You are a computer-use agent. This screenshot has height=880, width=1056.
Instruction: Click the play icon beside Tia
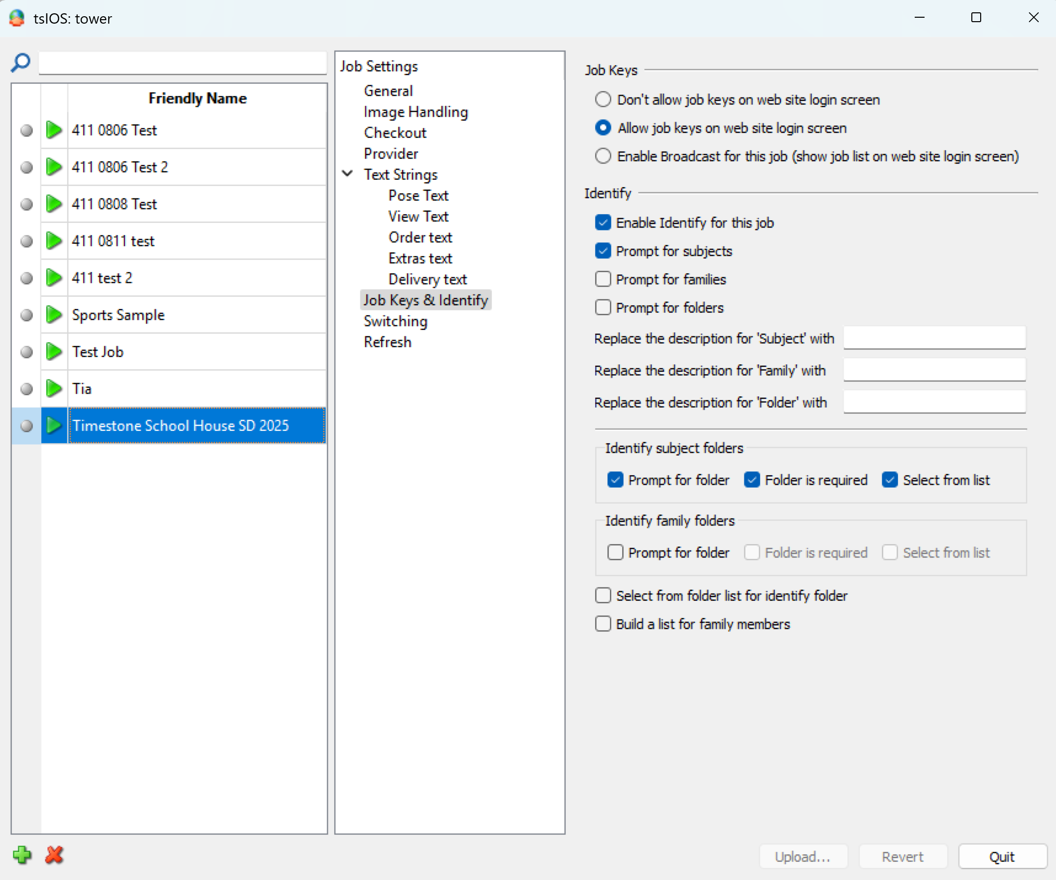coord(53,388)
